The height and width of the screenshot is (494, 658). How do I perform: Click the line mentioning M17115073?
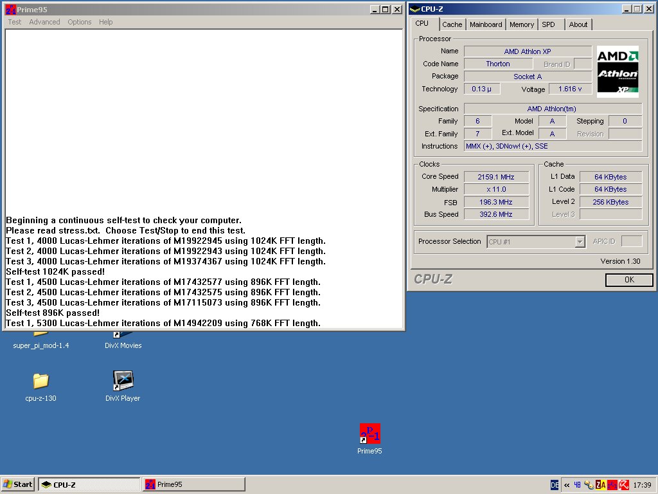(163, 302)
